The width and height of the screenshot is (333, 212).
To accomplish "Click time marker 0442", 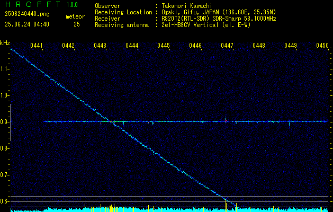I will 68,45.
